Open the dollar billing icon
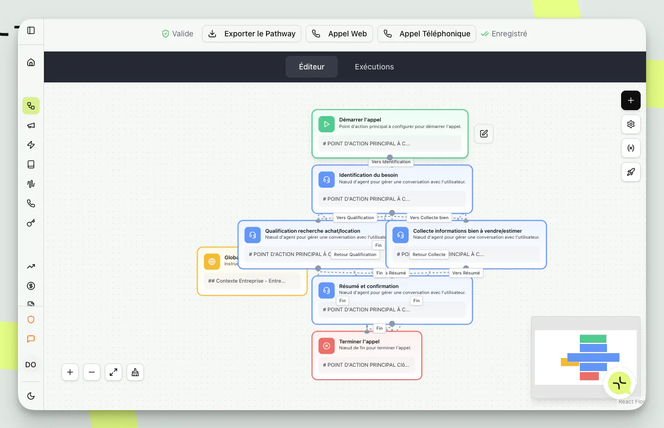The width and height of the screenshot is (664, 428). coord(31,286)
